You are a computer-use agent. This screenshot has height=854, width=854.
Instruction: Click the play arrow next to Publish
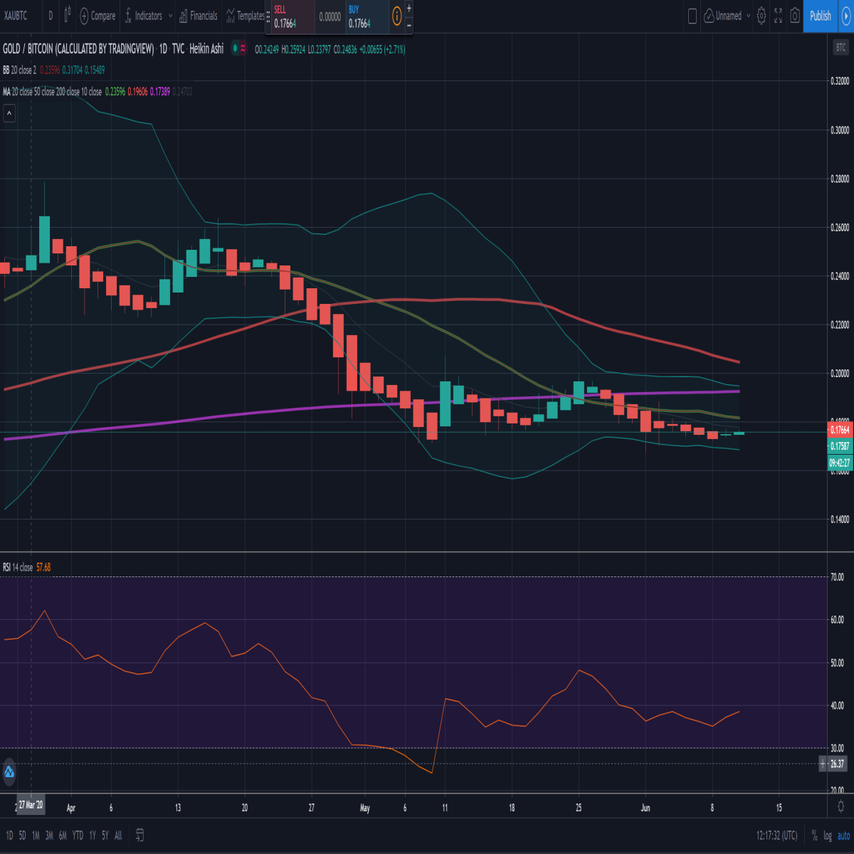845,16
